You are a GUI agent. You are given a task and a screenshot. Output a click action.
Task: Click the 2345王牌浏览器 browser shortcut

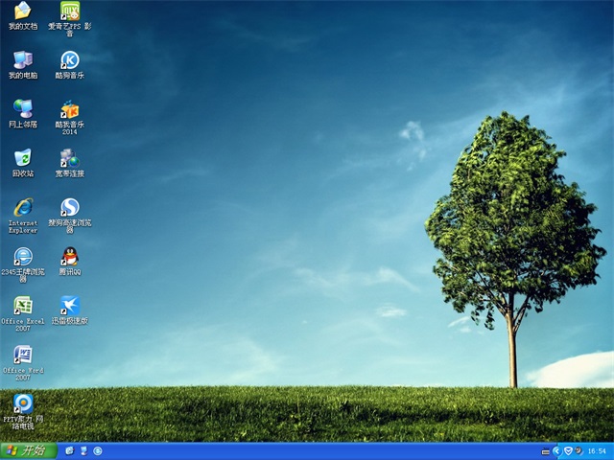click(22, 257)
